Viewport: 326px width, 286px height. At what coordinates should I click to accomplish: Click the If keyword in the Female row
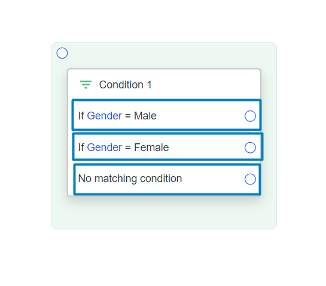click(81, 147)
